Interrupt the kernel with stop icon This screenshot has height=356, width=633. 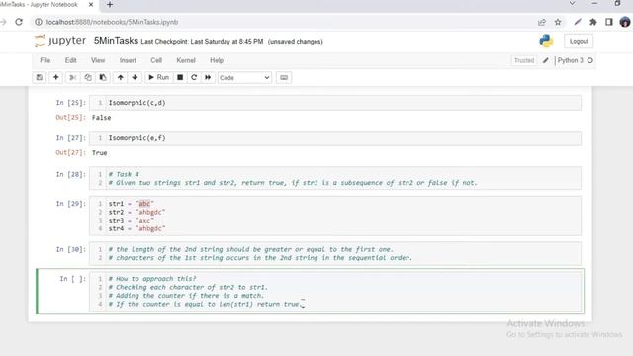[x=180, y=77]
